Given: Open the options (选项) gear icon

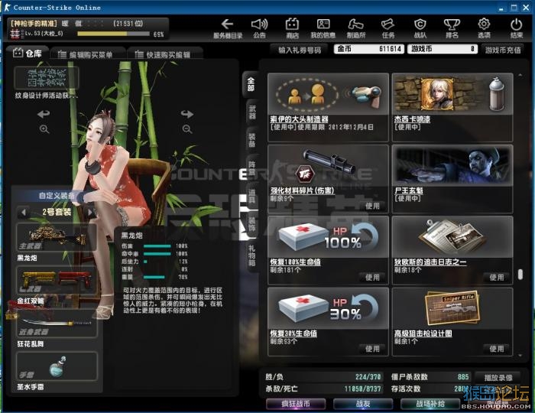Looking at the screenshot, I should [x=484, y=28].
